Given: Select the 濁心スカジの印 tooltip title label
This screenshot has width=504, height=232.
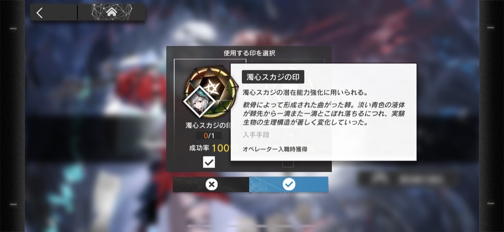Looking at the screenshot, I should [x=273, y=77].
